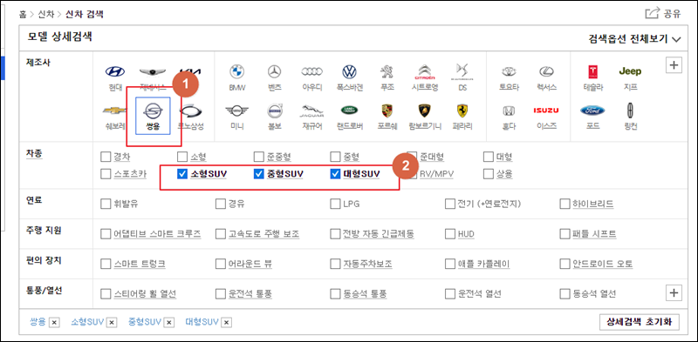The image size is (698, 342).
Task: Click the SsangYong brand icon
Action: [x=153, y=111]
